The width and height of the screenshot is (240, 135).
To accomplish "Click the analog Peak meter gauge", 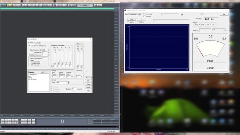I will coord(210,48).
